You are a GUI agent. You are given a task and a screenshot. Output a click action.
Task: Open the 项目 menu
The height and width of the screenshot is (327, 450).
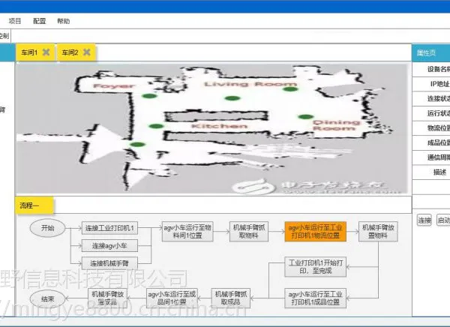(15, 21)
